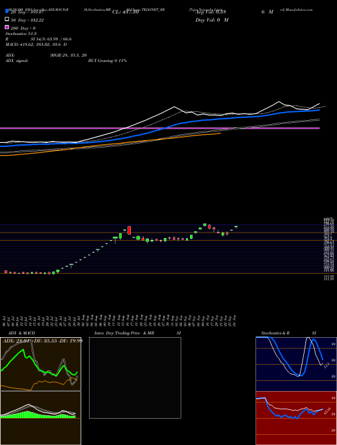Click the 'ADX signal:' label
Screen dimensions: 337x445
pyautogui.click(x=17, y=61)
